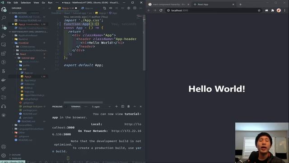Image resolution: width=289 pixels, height=163 pixels.
Task: Collapse the MATTHEWLINYT workspace folder section
Action: coord(28,32)
